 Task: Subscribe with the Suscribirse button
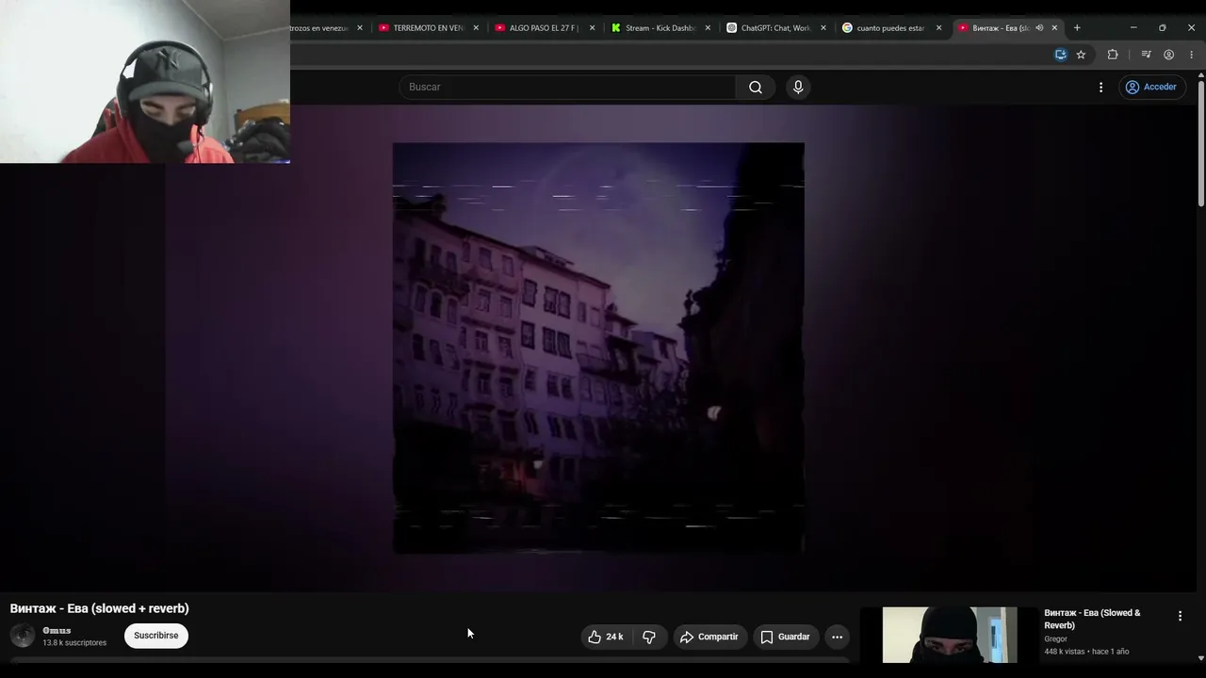(156, 636)
